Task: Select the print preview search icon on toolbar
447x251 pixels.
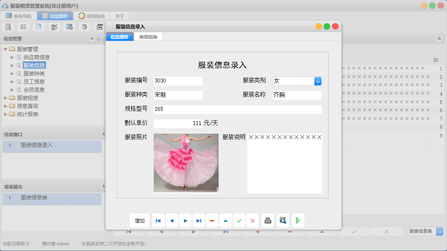Action: click(x=283, y=220)
